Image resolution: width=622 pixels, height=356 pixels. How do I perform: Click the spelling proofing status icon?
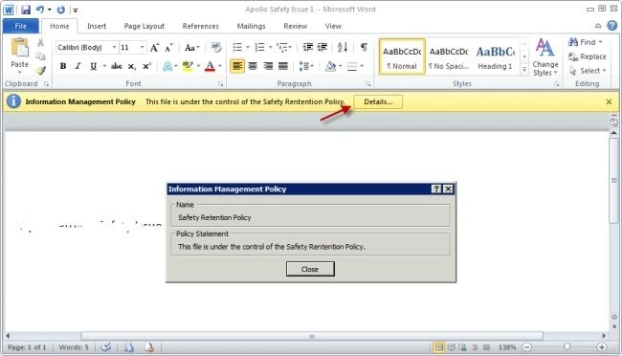105,347
